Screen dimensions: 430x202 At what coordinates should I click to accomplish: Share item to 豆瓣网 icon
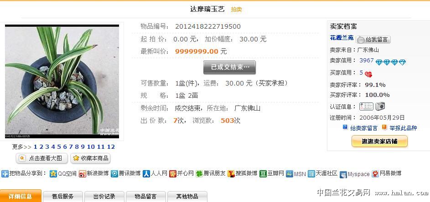click(263, 174)
